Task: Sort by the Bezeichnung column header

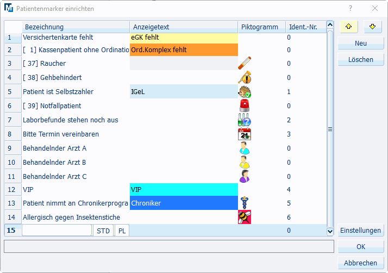Action: coord(76,27)
